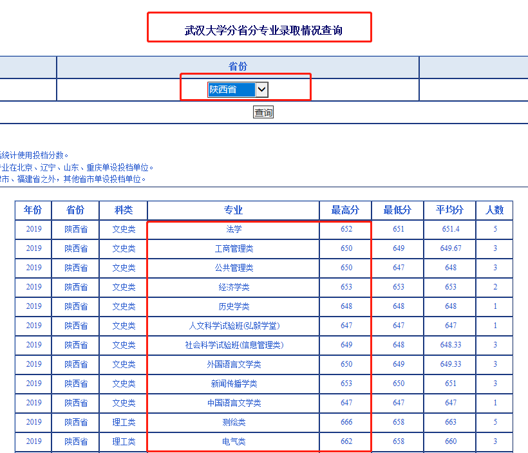Select the 电气类 major cell
The width and height of the screenshot is (528, 453).
(x=234, y=441)
